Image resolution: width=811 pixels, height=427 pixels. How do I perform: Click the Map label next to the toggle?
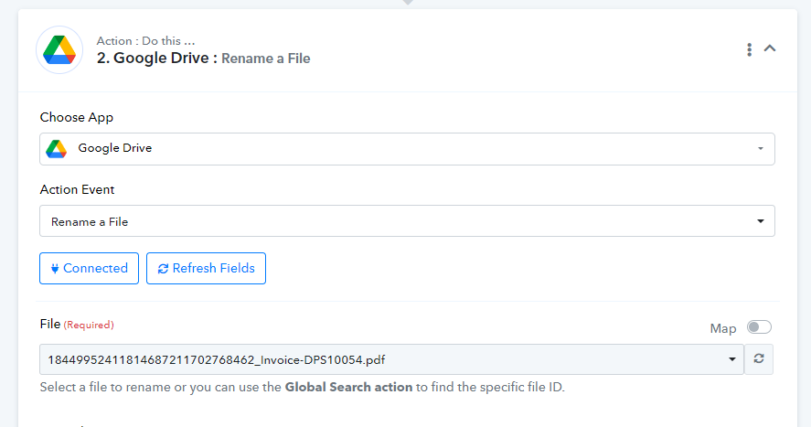click(x=723, y=329)
